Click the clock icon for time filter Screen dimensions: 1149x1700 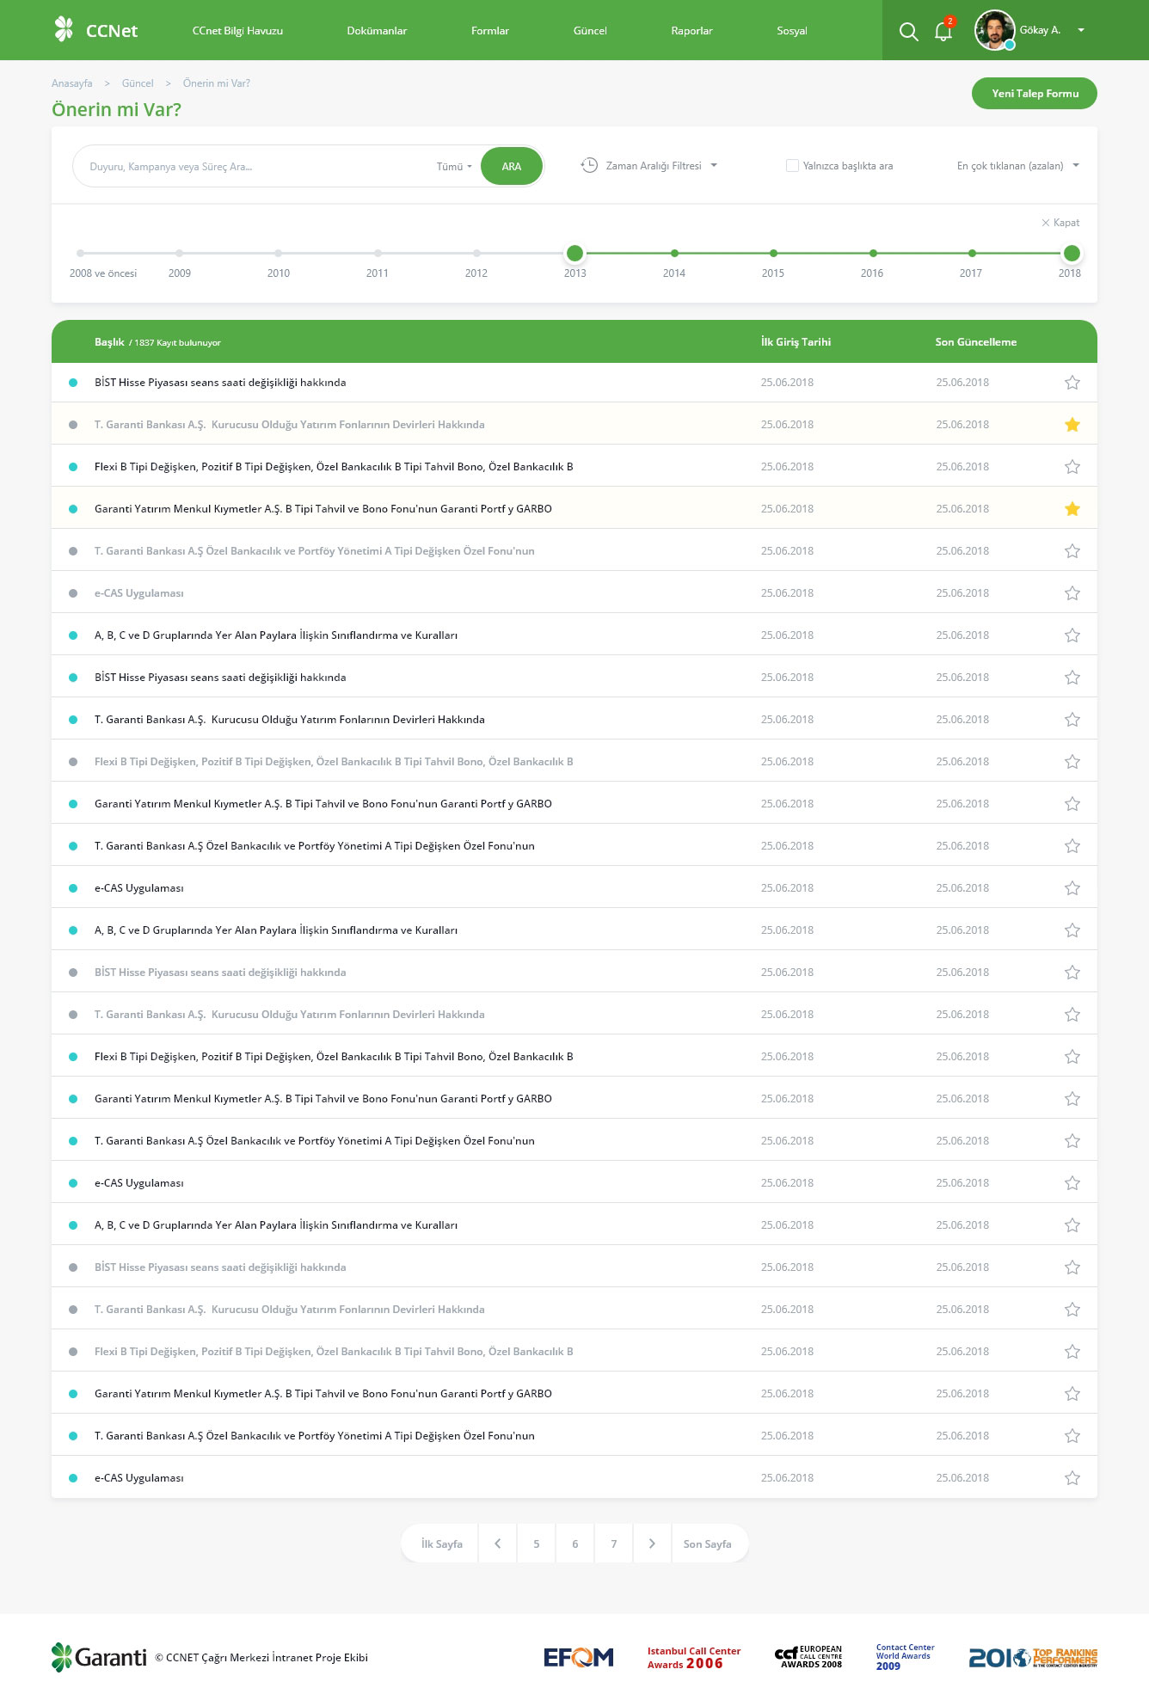point(589,165)
